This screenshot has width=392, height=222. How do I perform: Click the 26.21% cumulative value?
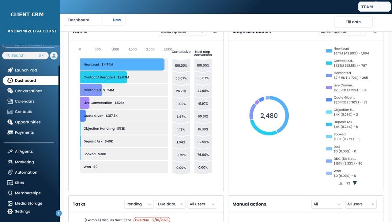coord(181,91)
